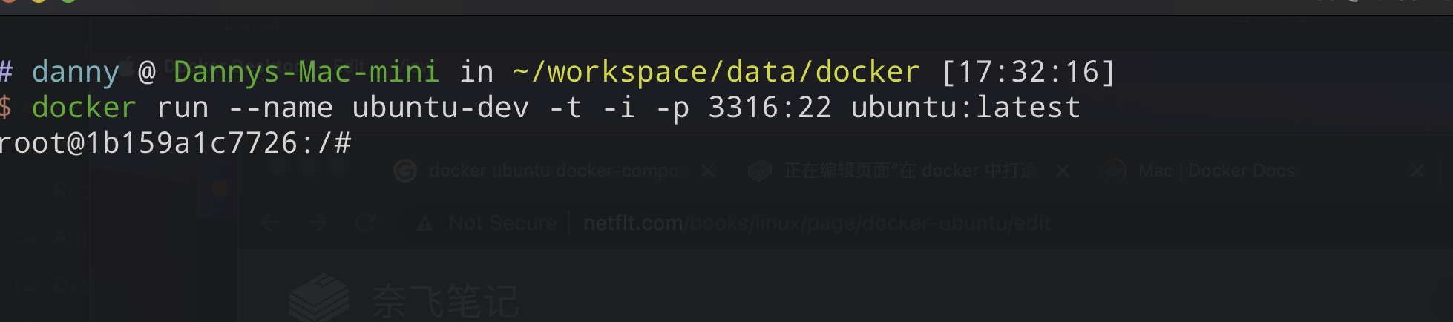Click the 奈飞笔记 site title
The image size is (1453, 322).
[445, 301]
